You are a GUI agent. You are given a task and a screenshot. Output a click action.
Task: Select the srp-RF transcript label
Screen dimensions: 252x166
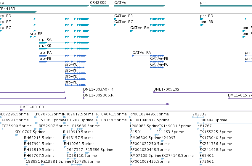36,34
